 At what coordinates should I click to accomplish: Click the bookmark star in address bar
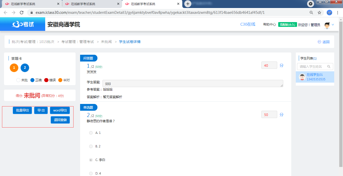319,12
